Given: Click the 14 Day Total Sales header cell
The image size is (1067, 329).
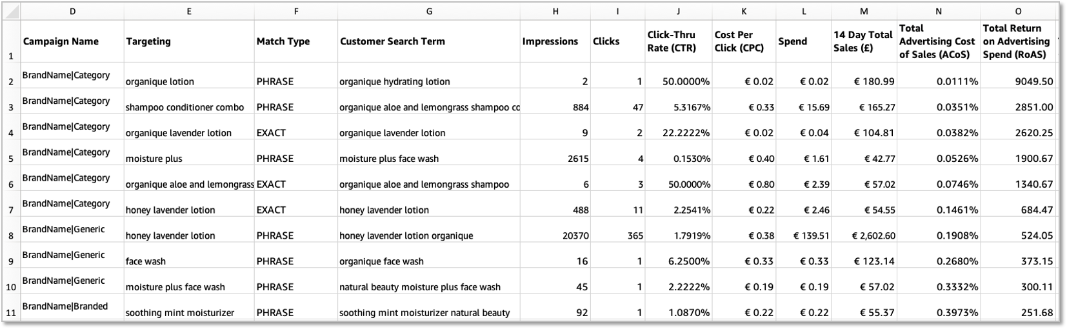Looking at the screenshot, I should tap(863, 41).
